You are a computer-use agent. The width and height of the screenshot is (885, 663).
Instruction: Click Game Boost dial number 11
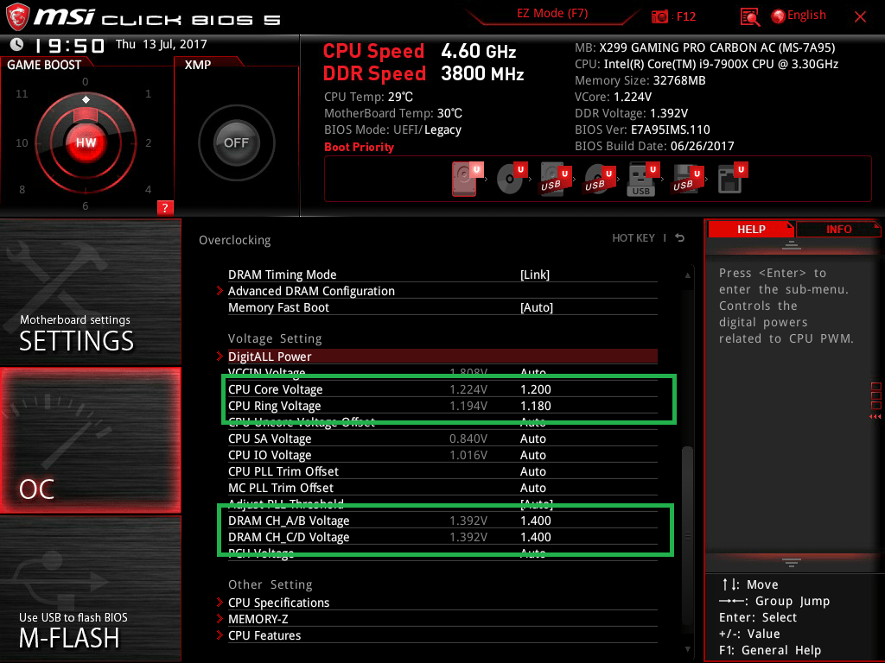pos(22,93)
